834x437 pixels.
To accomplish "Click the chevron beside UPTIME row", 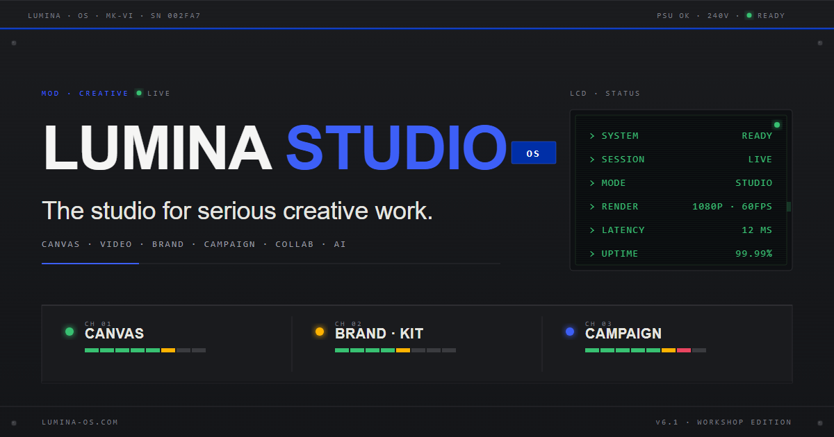I will 592,254.
